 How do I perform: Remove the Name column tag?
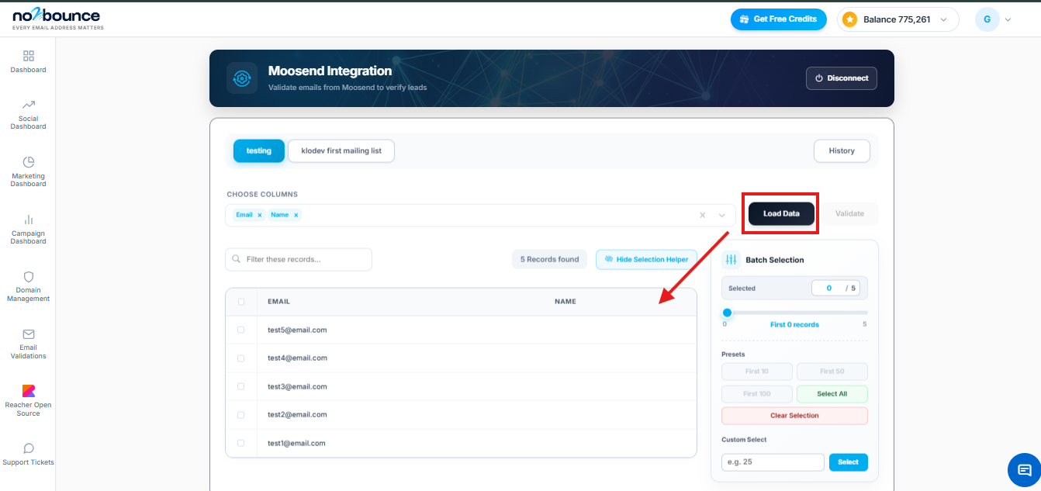tap(296, 215)
